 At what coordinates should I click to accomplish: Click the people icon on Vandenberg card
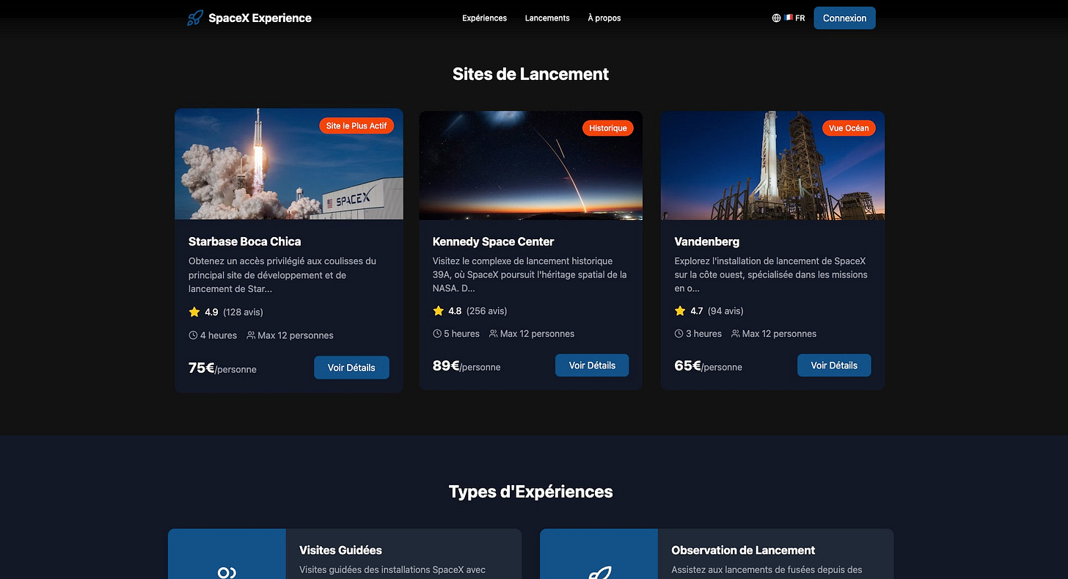pyautogui.click(x=736, y=334)
